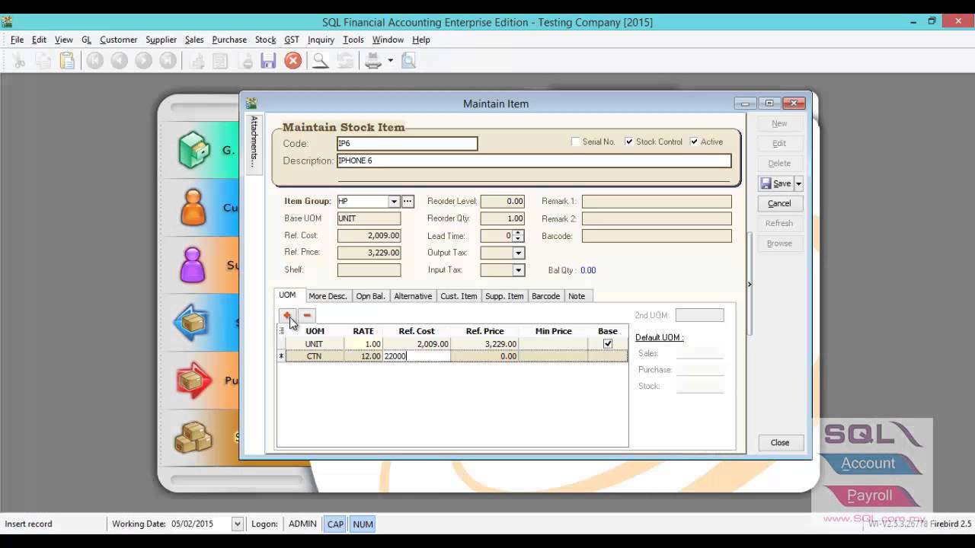Go to first record toolbar icon

(94, 61)
